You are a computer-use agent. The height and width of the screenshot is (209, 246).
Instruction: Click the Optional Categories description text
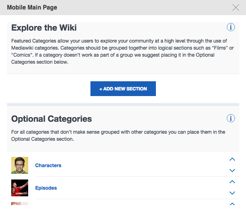118,135
